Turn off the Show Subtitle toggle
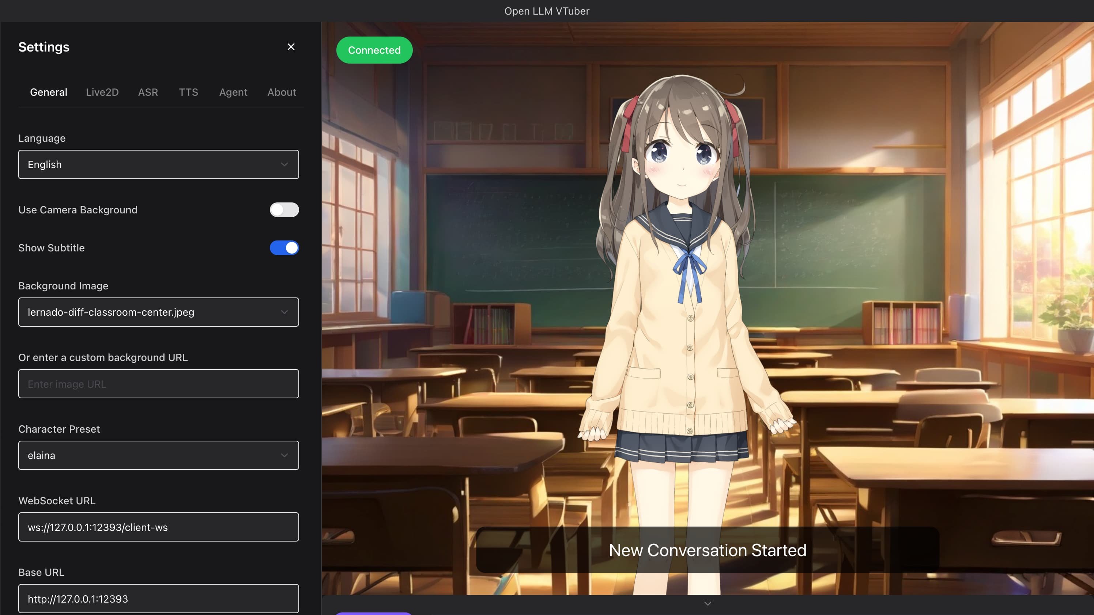This screenshot has height=615, width=1094. [284, 248]
